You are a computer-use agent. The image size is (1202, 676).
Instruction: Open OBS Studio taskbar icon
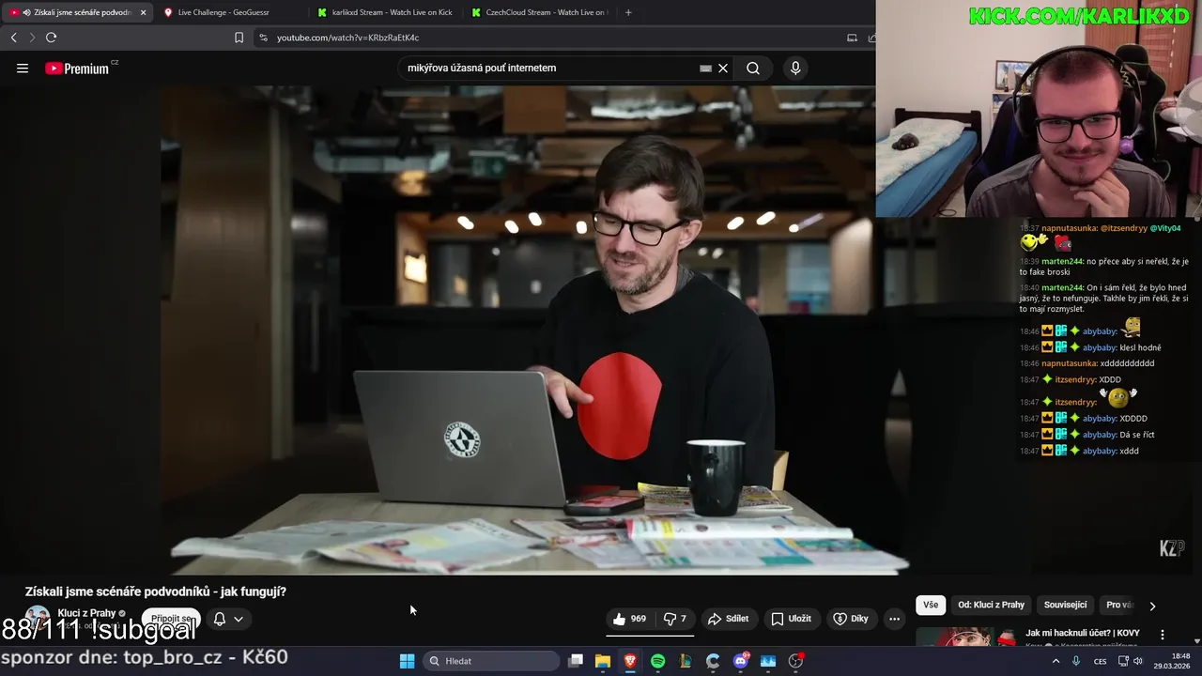(795, 661)
